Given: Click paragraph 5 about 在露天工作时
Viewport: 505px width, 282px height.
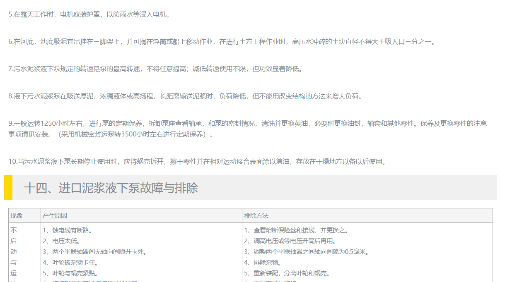Looking at the screenshot, I should coord(89,14).
